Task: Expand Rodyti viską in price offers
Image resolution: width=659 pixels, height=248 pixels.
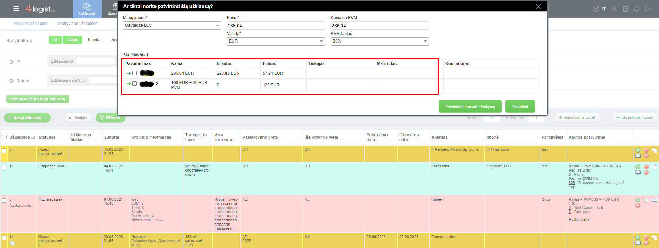Action: pos(579,219)
